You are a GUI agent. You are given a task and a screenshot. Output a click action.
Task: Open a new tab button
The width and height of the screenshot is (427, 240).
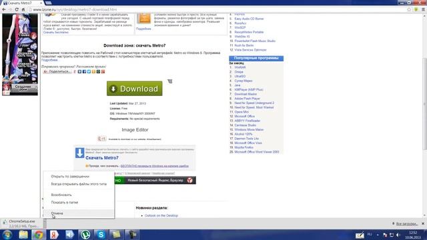48,3
